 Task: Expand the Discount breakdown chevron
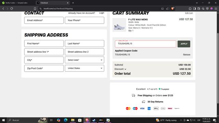(x=125, y=69)
